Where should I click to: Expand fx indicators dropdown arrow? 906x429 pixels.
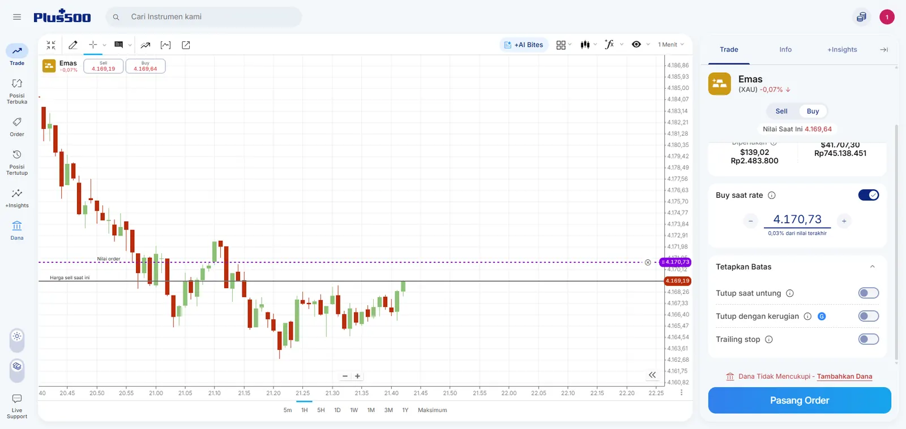(622, 45)
